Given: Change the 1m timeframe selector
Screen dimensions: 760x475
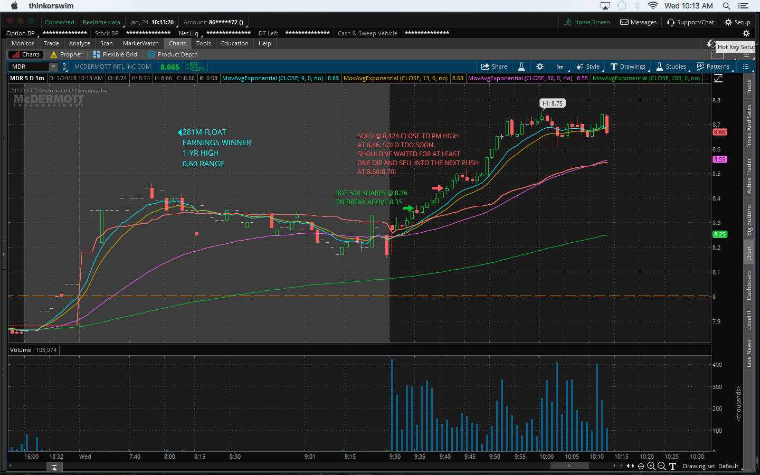Looking at the screenshot, I should pyautogui.click(x=560, y=66).
